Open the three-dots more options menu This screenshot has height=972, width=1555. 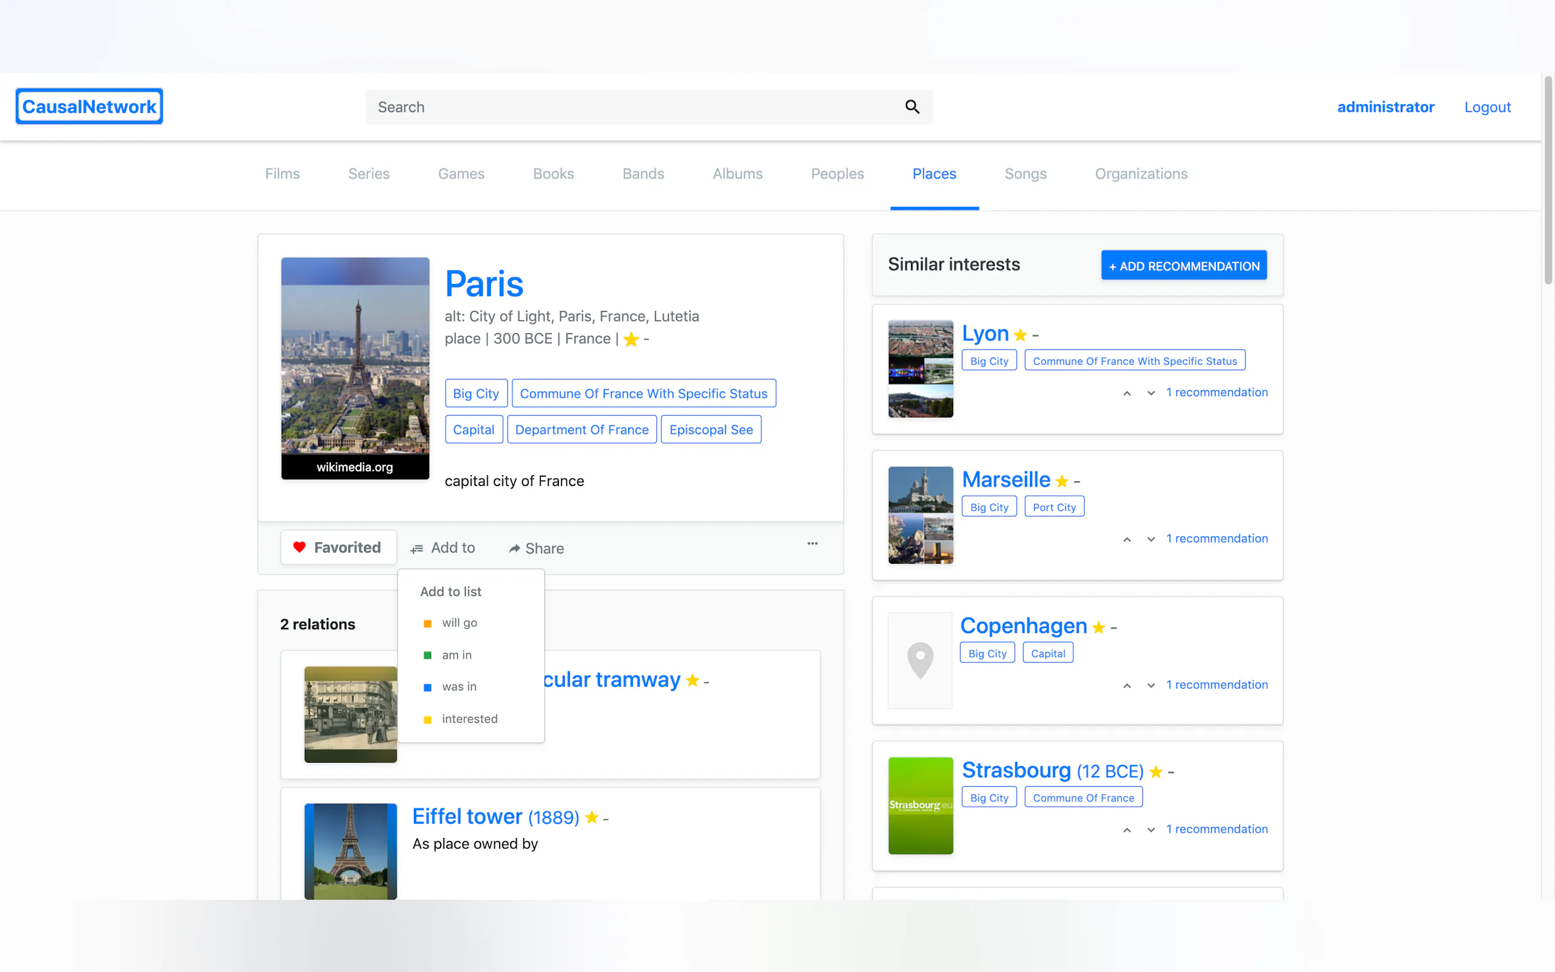pyautogui.click(x=812, y=544)
